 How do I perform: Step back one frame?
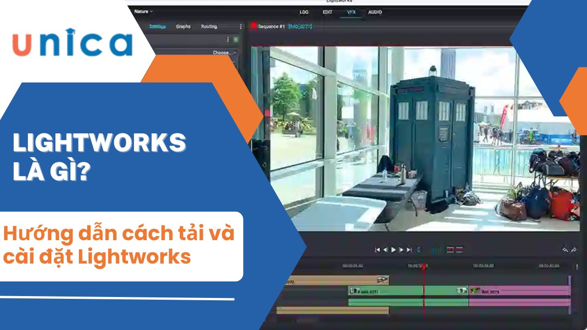pyautogui.click(x=385, y=250)
